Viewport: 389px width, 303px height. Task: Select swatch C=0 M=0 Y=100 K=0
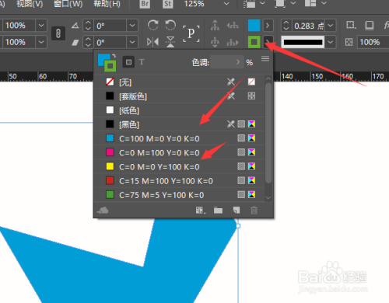coord(179,166)
